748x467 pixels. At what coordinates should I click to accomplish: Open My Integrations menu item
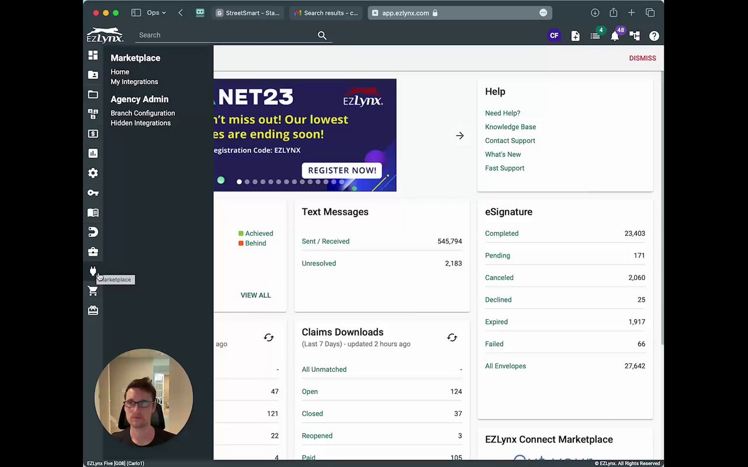click(134, 82)
